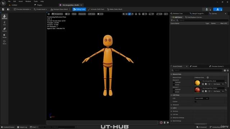Toggle Isolate checkbox for Element 0
This screenshot has width=230, height=129.
point(174,85)
